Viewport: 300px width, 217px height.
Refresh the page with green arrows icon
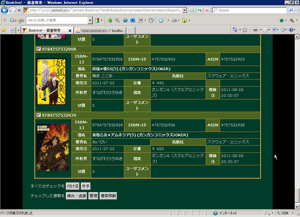(x=199, y=10)
